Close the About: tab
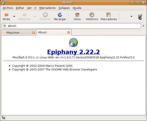Screen dimensions: 147x121 click(69, 32)
